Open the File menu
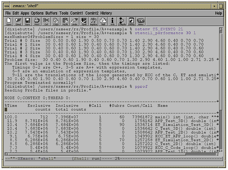The height and width of the screenshot is (170, 228). click(8, 13)
